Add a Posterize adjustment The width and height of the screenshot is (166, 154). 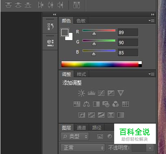coord(92,115)
